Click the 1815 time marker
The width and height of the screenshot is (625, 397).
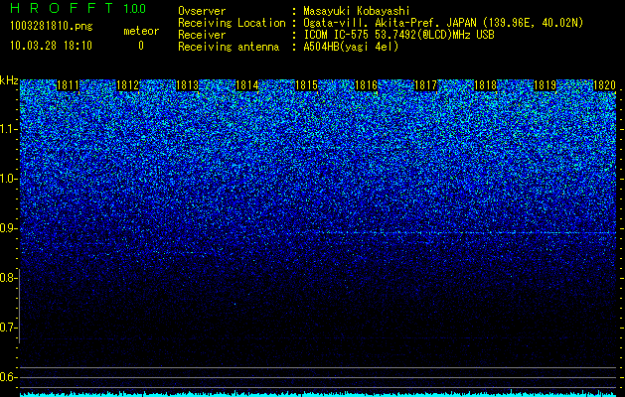tap(306, 85)
